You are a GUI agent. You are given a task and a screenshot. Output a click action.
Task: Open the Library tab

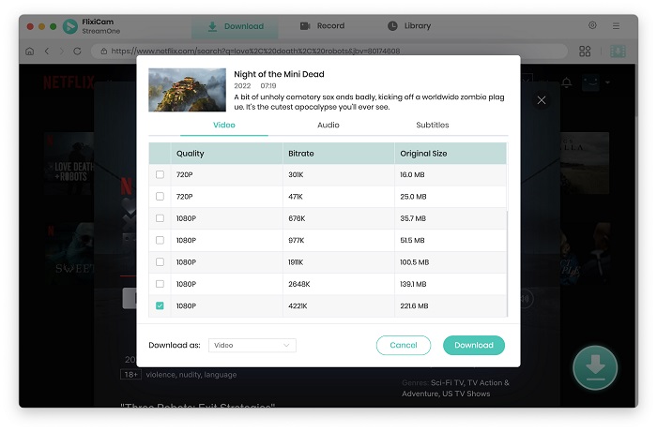[x=409, y=26]
